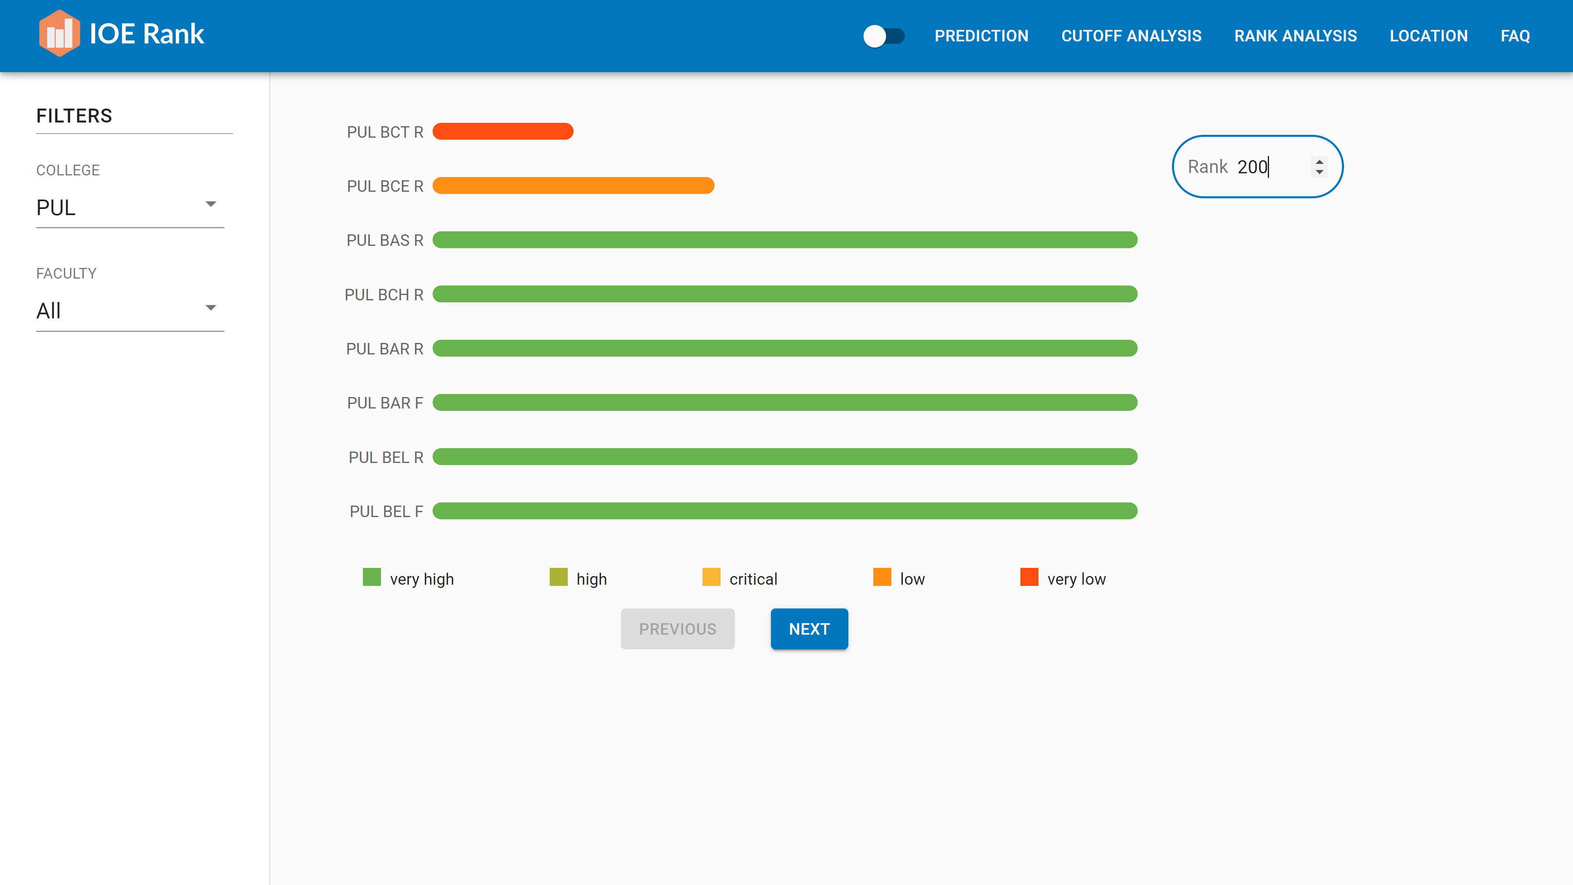Open the Prediction page
The width and height of the screenshot is (1573, 885).
981,36
